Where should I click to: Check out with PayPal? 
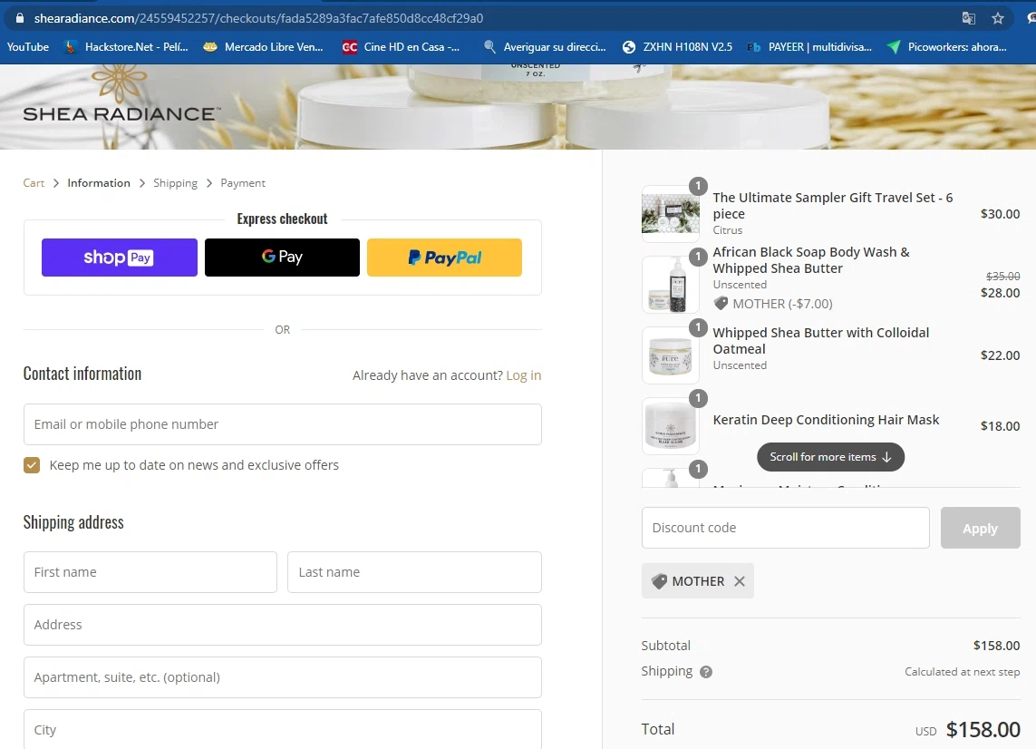pyautogui.click(x=444, y=258)
